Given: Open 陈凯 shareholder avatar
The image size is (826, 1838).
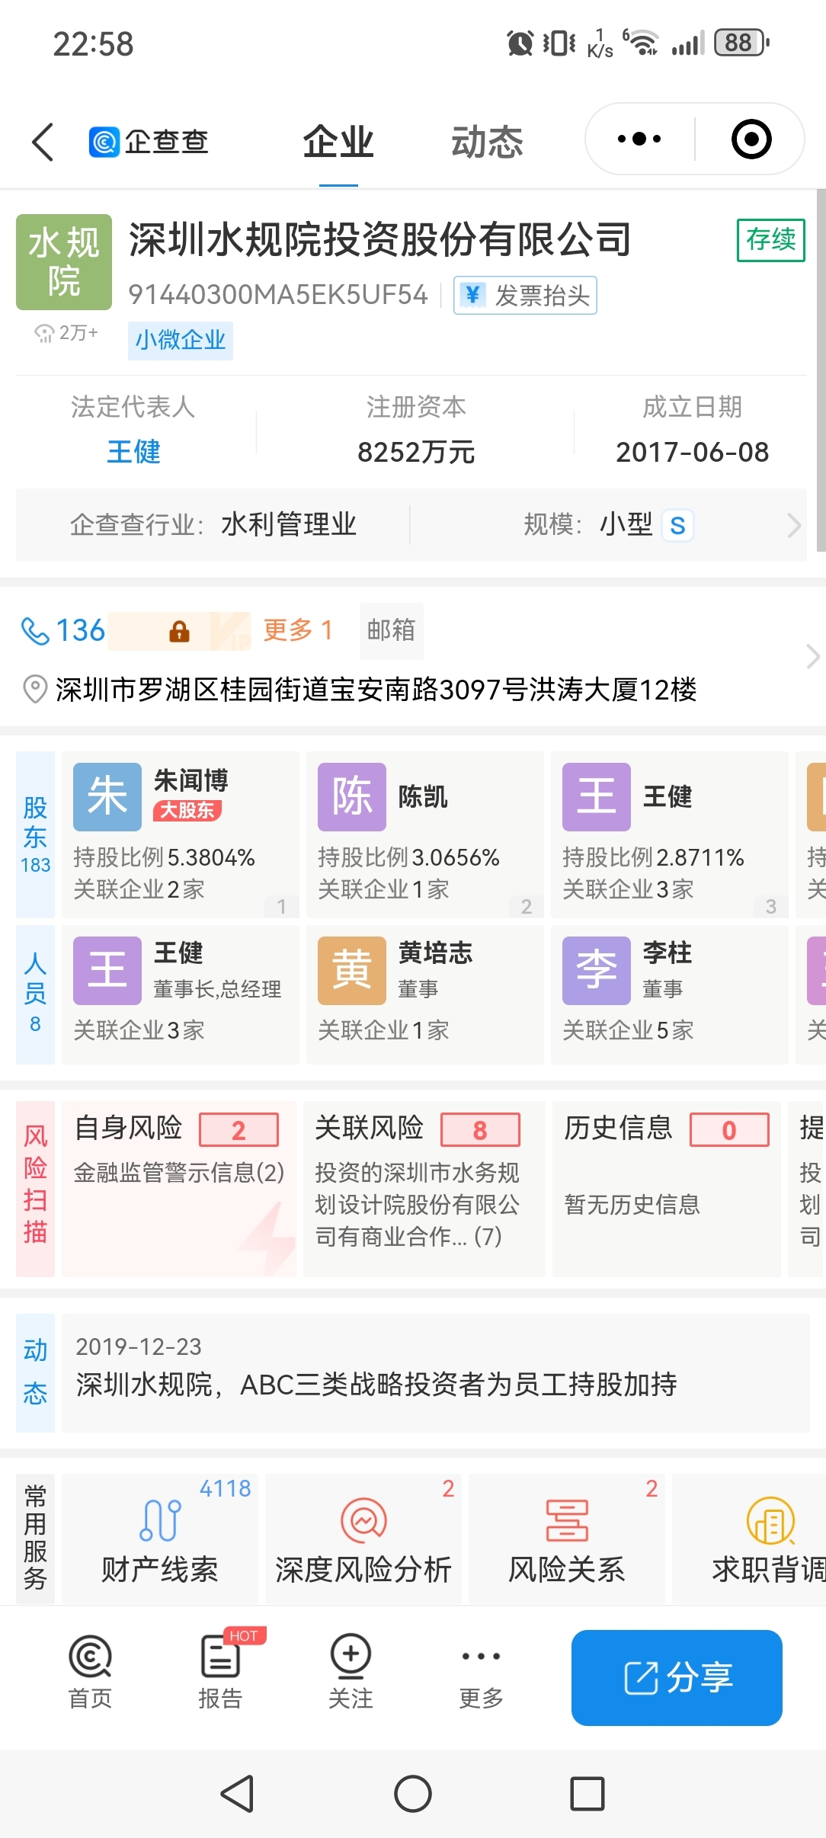Looking at the screenshot, I should tap(352, 796).
